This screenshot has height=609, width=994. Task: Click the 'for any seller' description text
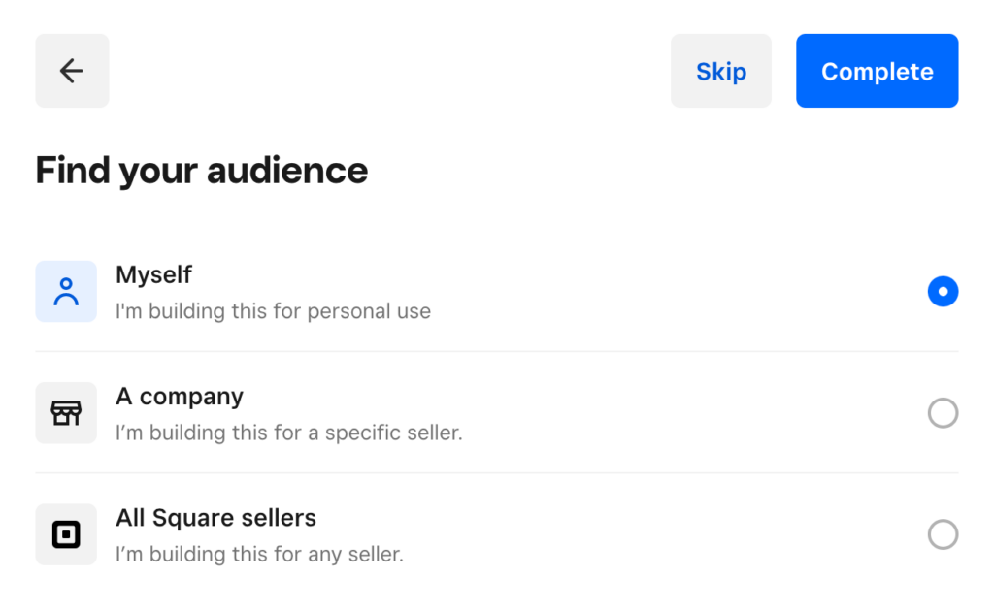(259, 555)
